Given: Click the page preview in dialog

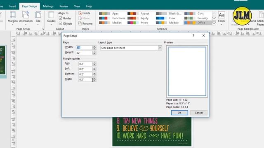Looking at the screenshot, I should coord(187,72).
